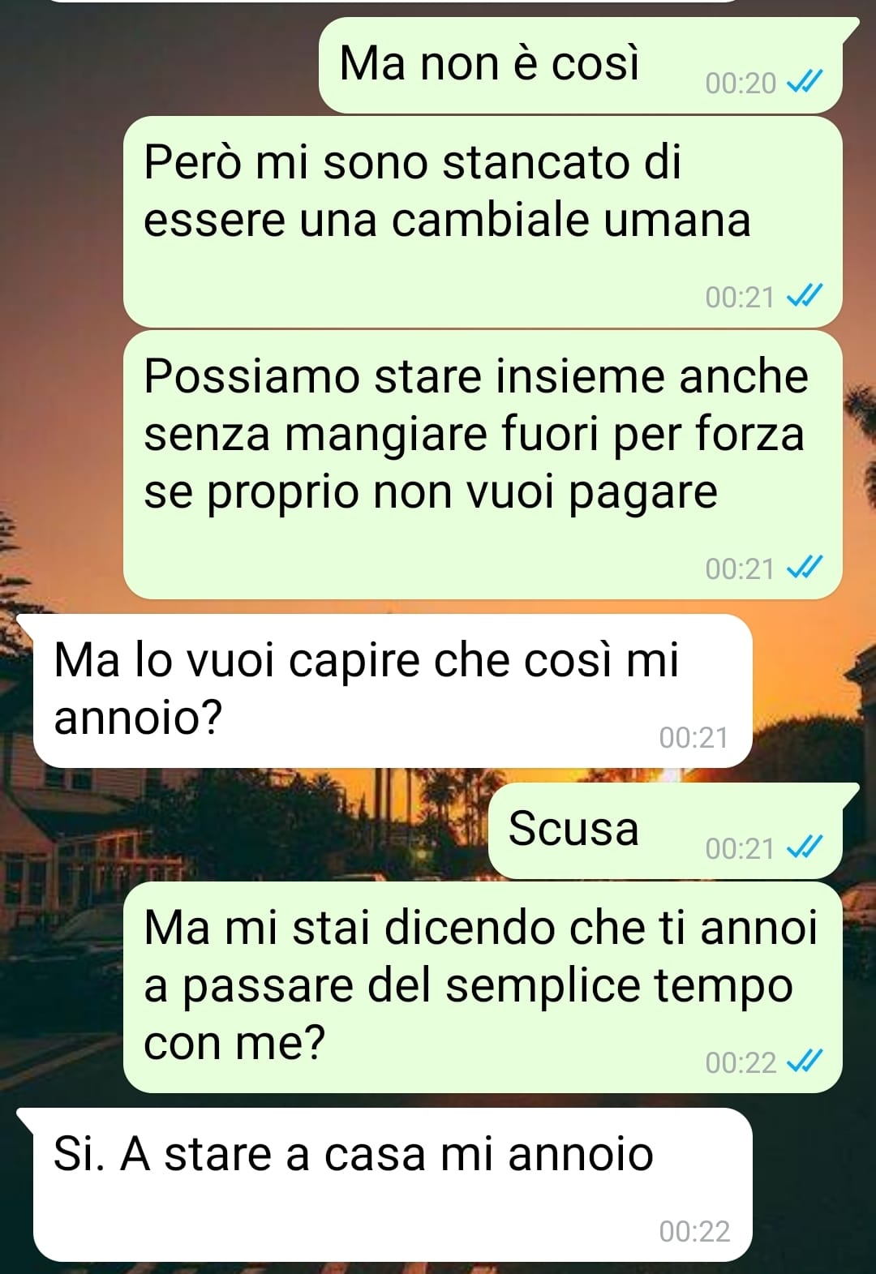Tap the 00:21 timestamp beside 'Scusa'

[741, 848]
